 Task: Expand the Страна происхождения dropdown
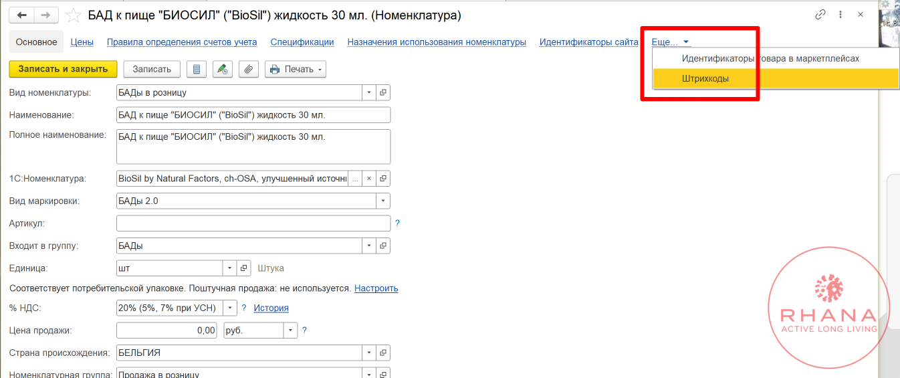369,353
